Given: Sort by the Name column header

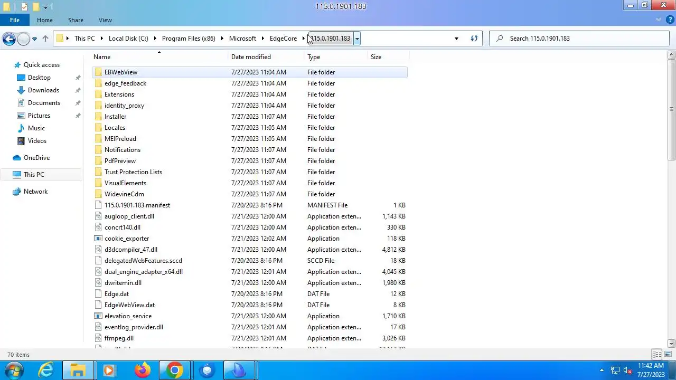Looking at the screenshot, I should coord(160,57).
